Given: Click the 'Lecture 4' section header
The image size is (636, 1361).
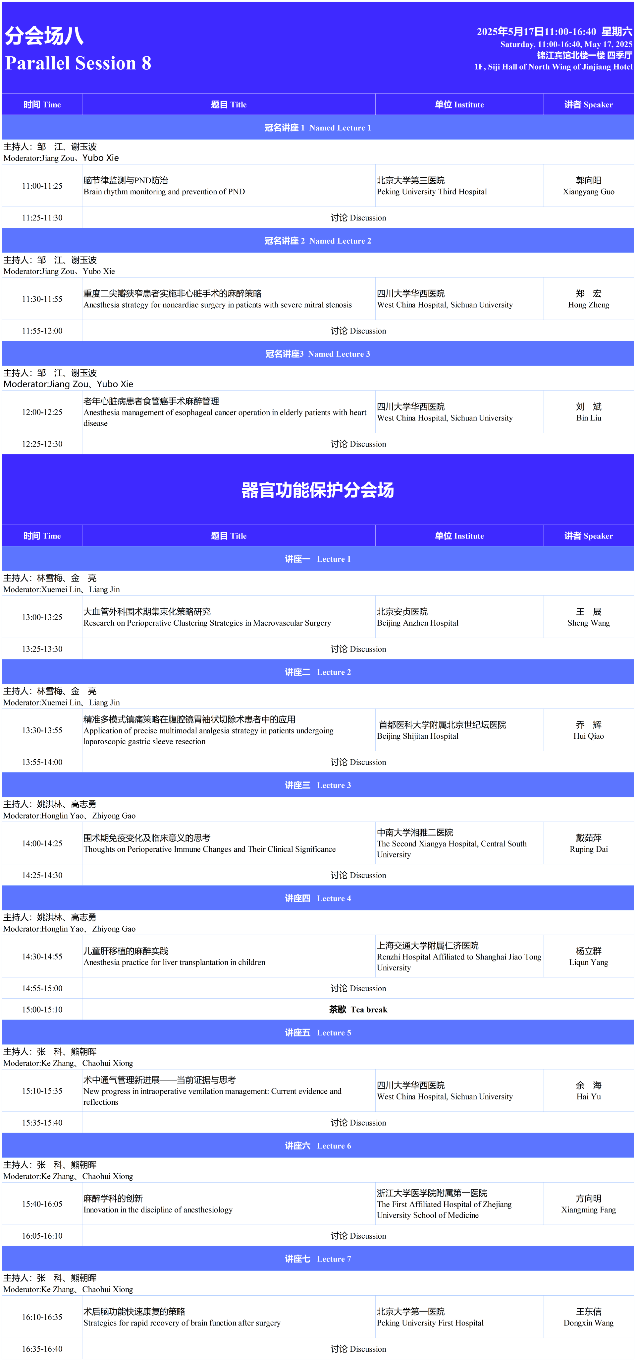Looking at the screenshot, I should [x=318, y=897].
